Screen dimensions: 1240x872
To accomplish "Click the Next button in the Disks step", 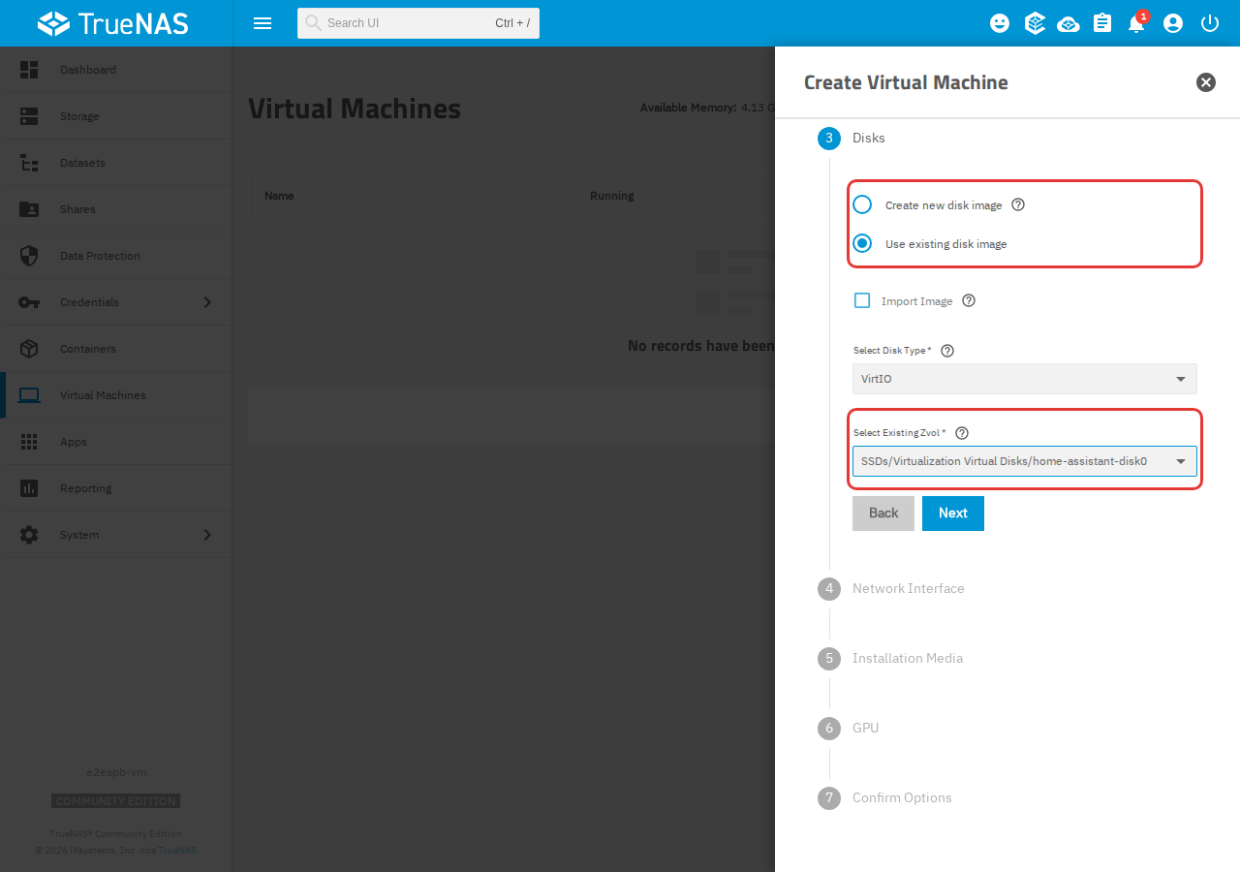I will coord(953,514).
